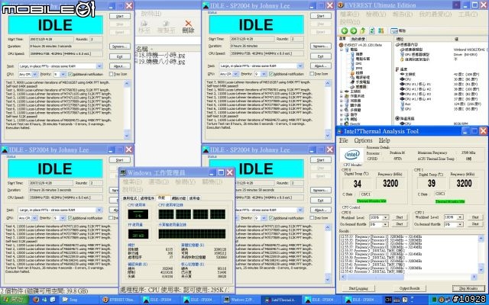
Task: Open CPU dropdown in lower-left SP2004 window
Action: [x=34, y=218]
